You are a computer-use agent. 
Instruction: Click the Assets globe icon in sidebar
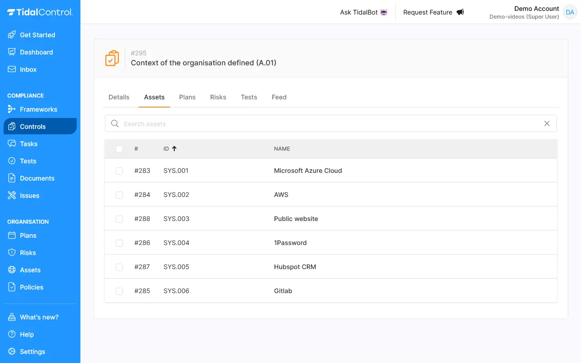click(x=12, y=270)
